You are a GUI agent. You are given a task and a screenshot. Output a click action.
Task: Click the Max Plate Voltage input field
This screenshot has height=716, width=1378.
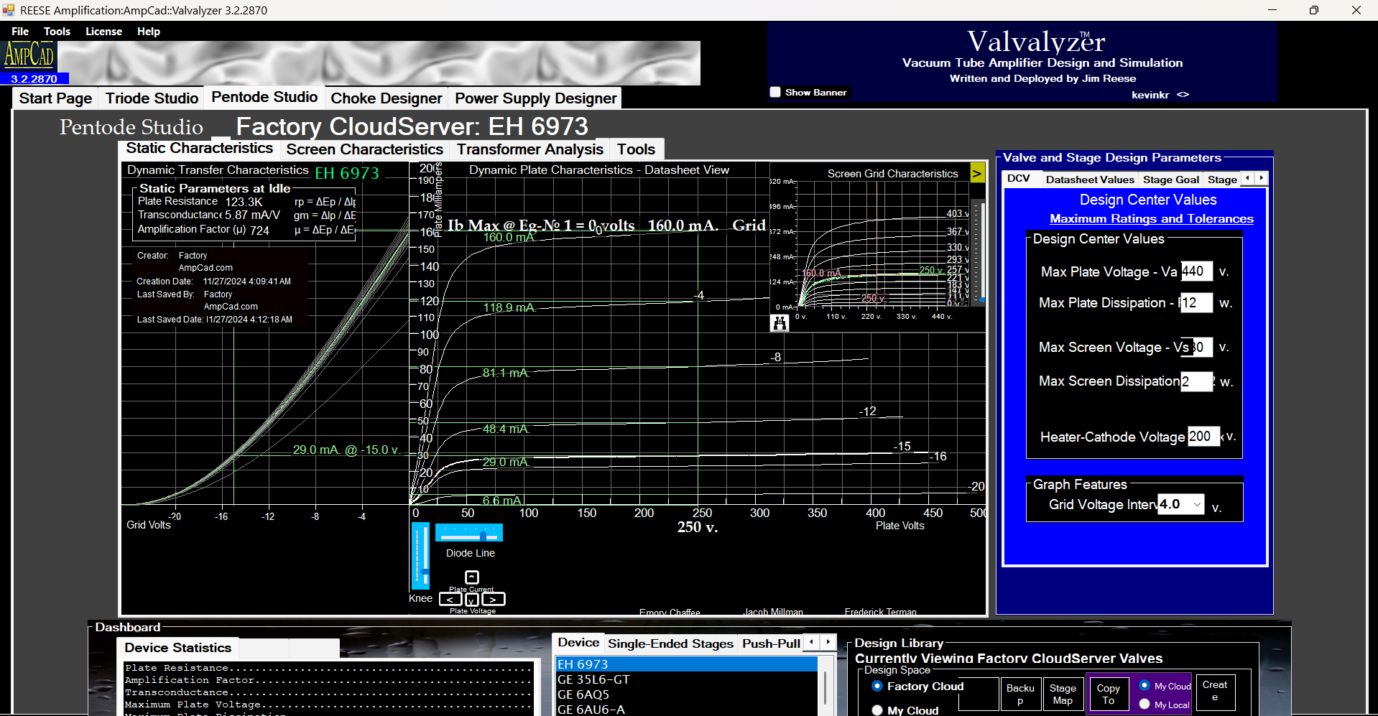(x=1197, y=271)
